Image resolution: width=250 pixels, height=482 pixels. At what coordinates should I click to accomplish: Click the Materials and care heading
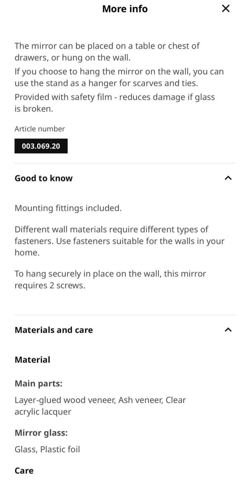[54, 330]
